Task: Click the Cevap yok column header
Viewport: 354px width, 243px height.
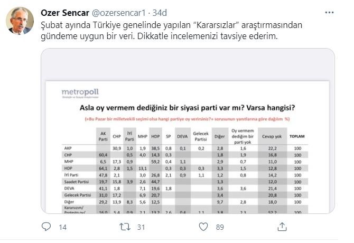Action: click(273, 136)
